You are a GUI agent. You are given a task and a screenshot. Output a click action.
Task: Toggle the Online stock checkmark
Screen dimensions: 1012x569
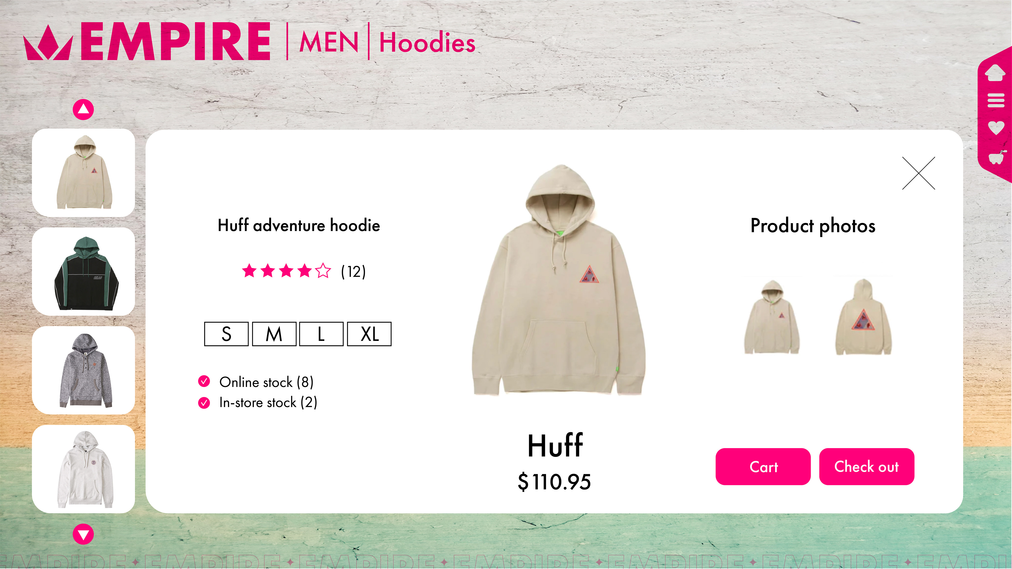point(204,381)
